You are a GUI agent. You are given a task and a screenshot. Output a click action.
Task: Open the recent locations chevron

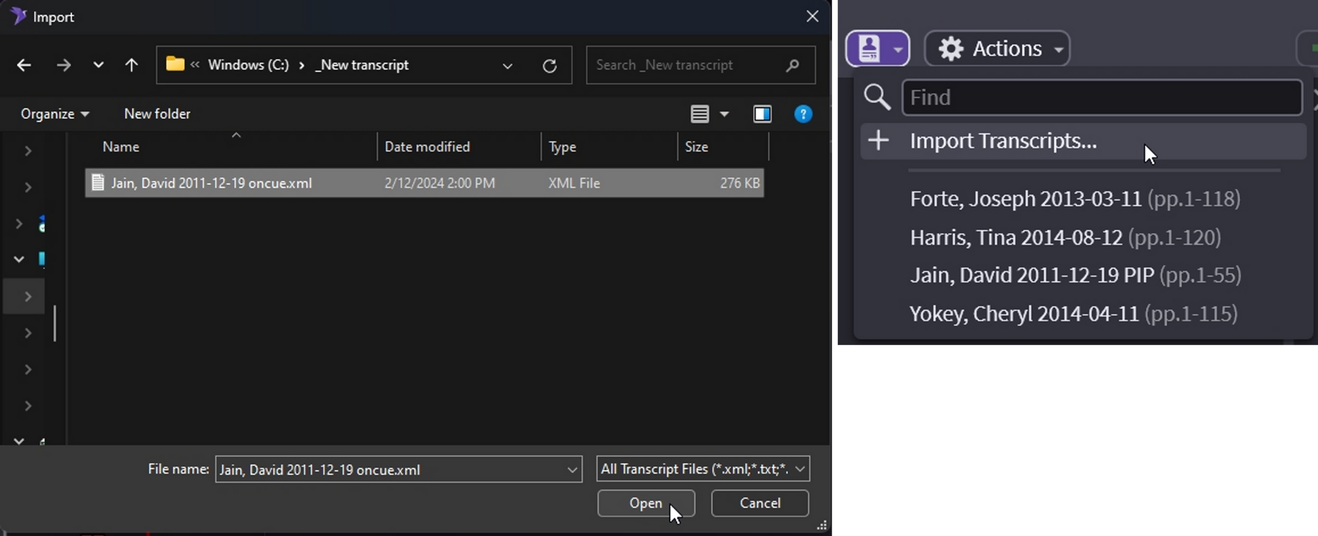pos(98,65)
